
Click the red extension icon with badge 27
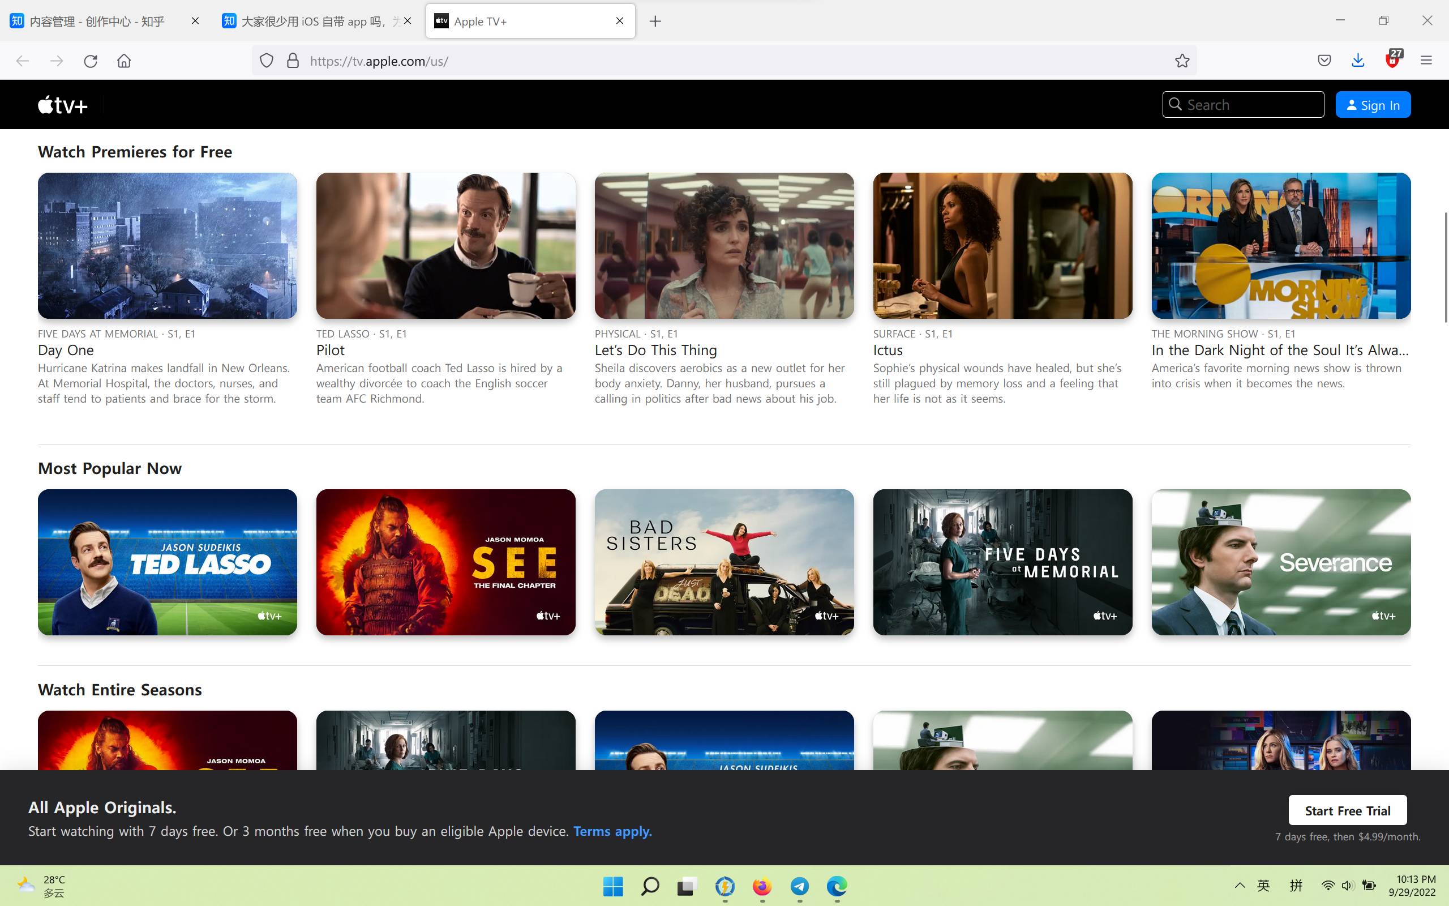tap(1393, 59)
